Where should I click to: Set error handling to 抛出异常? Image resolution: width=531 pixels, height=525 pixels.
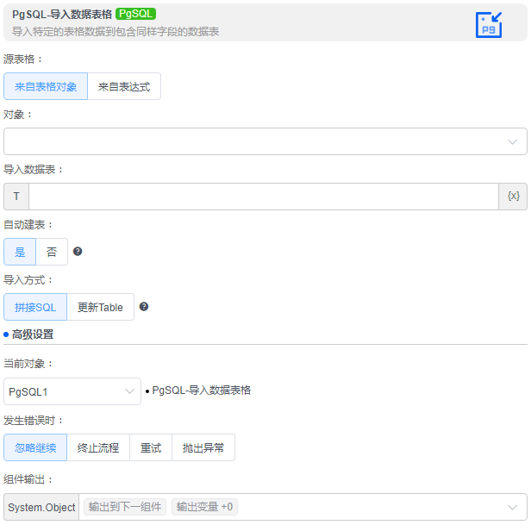click(203, 447)
